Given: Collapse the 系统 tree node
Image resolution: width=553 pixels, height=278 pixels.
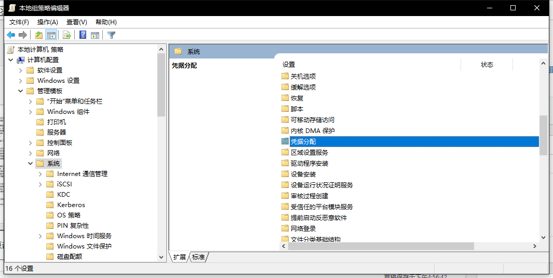Looking at the screenshot, I should (x=31, y=164).
